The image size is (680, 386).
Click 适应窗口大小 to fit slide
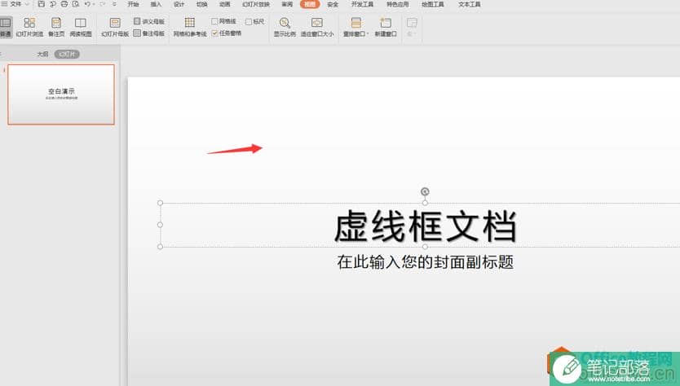[317, 27]
